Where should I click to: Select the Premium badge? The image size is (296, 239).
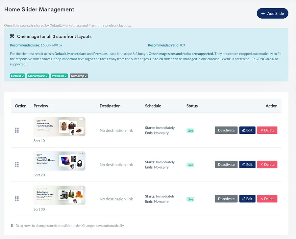click(x=59, y=76)
